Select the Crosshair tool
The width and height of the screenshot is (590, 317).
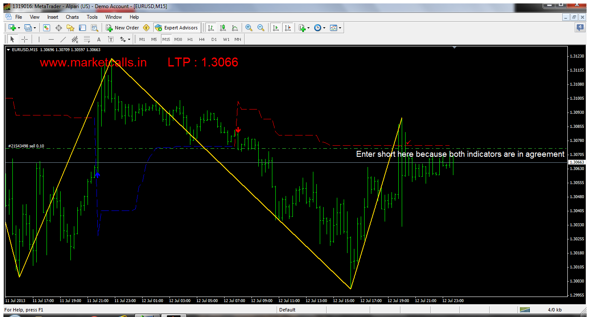(25, 39)
